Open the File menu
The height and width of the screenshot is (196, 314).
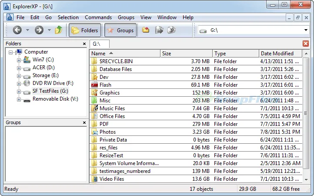click(x=20, y=17)
